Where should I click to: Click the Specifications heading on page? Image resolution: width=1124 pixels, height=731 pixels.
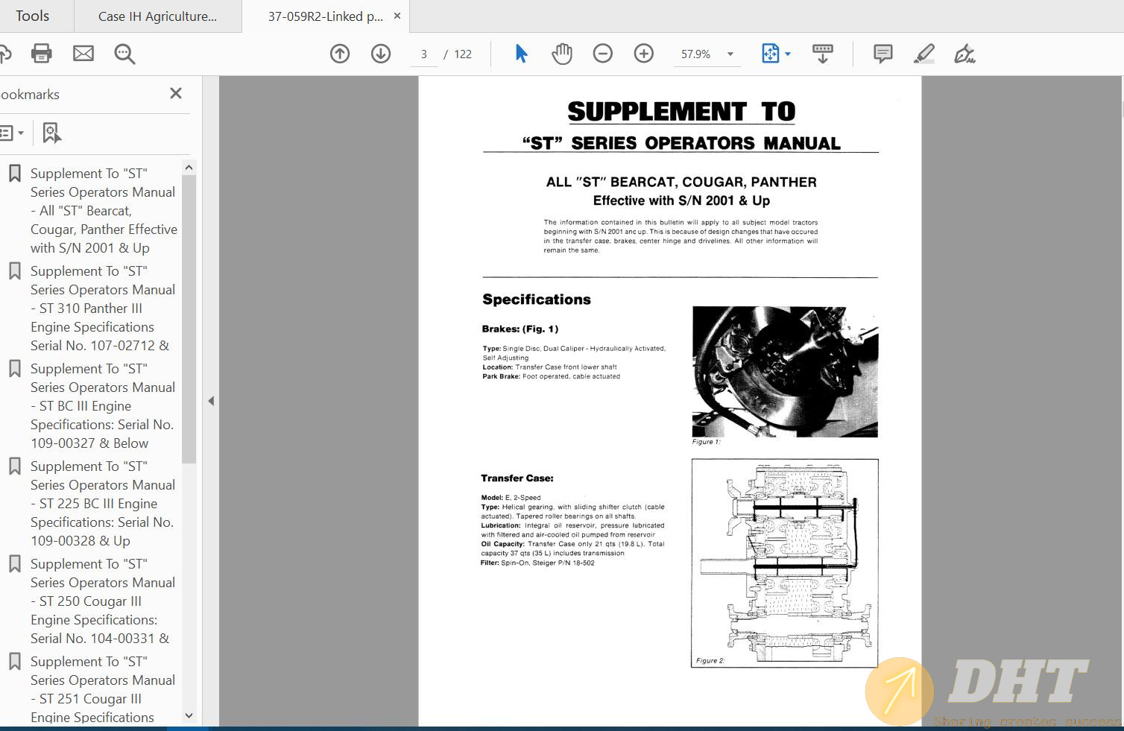pos(537,300)
